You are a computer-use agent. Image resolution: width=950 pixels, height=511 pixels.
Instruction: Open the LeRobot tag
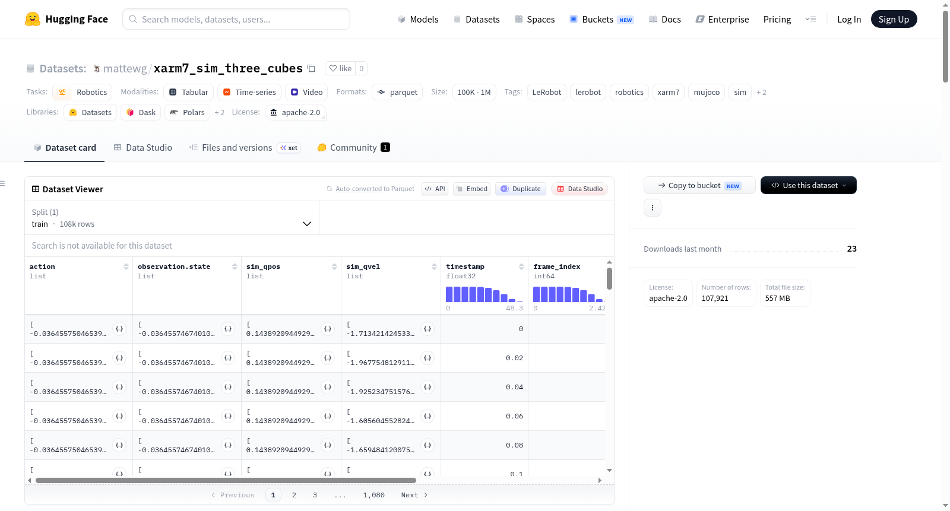[x=547, y=92]
